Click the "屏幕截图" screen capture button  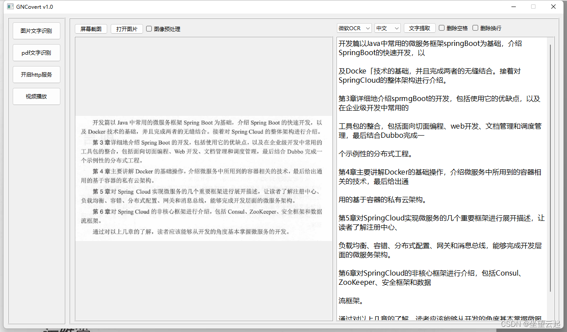tap(91, 28)
